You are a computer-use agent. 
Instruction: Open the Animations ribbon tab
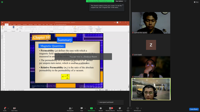point(25,25)
